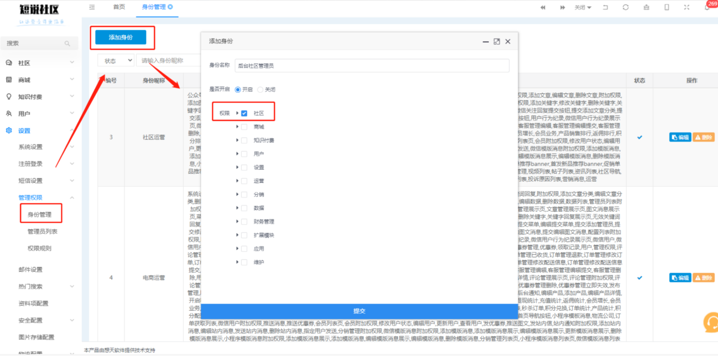Select the 关闭 radio button

(260, 89)
